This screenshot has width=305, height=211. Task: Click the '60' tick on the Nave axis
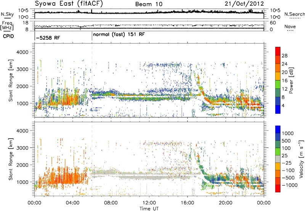(273, 23)
